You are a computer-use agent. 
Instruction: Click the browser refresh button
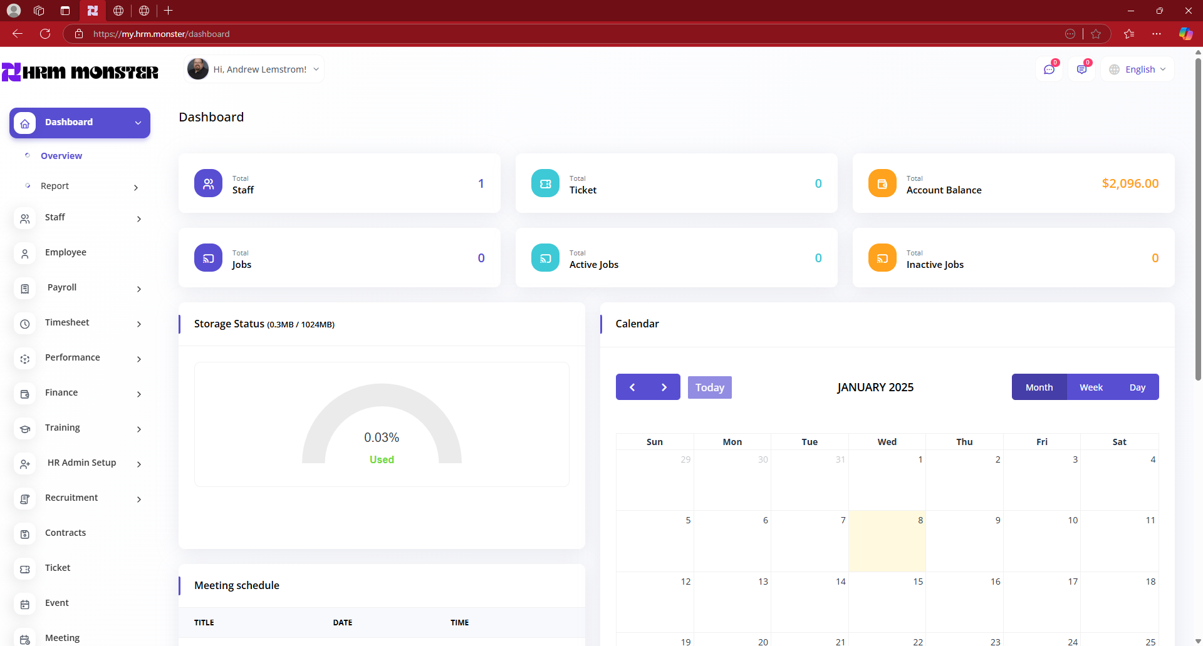45,34
